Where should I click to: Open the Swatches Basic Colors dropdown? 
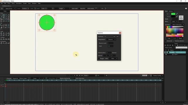[x=178, y=24]
